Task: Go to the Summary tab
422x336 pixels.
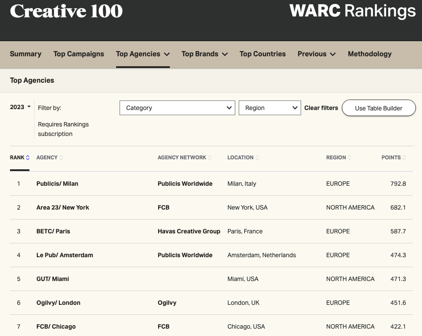Action: point(26,54)
